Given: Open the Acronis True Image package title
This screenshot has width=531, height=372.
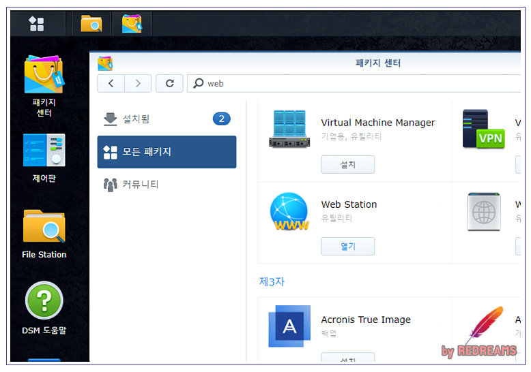Looking at the screenshot, I should pos(366,320).
